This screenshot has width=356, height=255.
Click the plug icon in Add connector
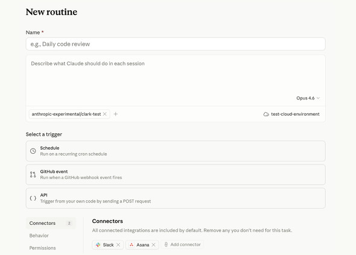click(166, 244)
